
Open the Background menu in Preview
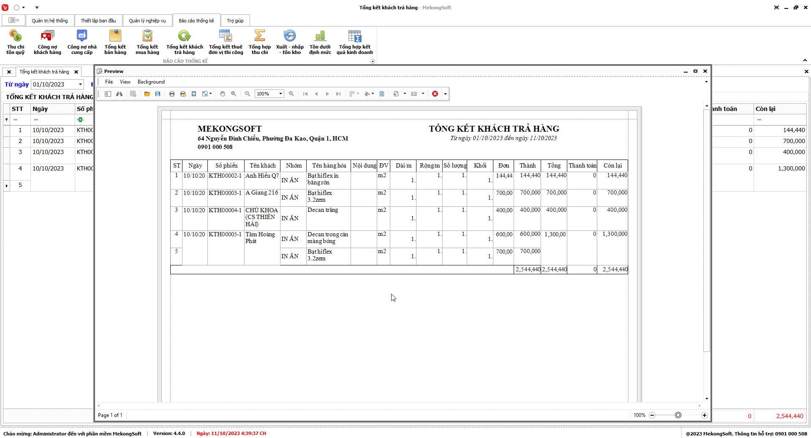(151, 82)
